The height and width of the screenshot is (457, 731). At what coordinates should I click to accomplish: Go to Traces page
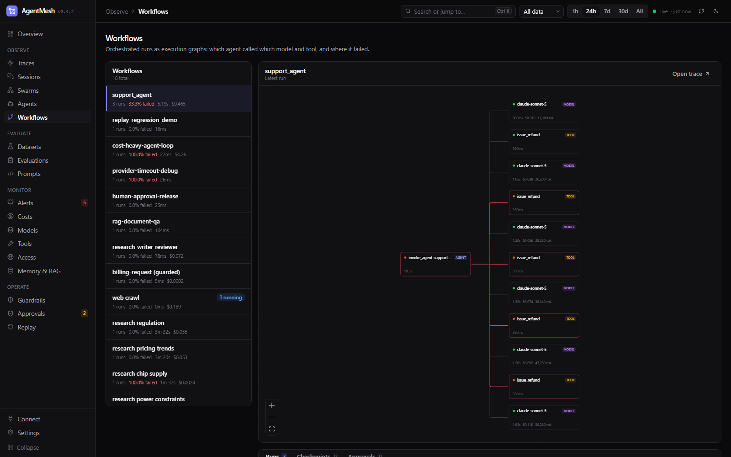click(x=48, y=63)
